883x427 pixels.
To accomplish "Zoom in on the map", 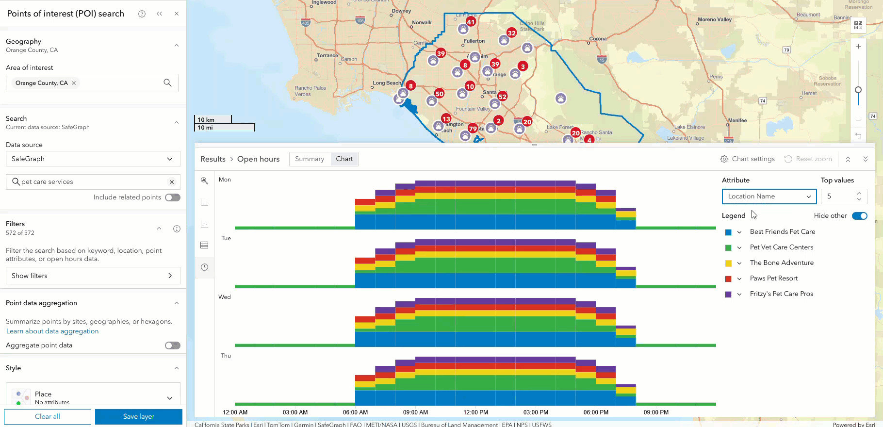I will tap(858, 47).
